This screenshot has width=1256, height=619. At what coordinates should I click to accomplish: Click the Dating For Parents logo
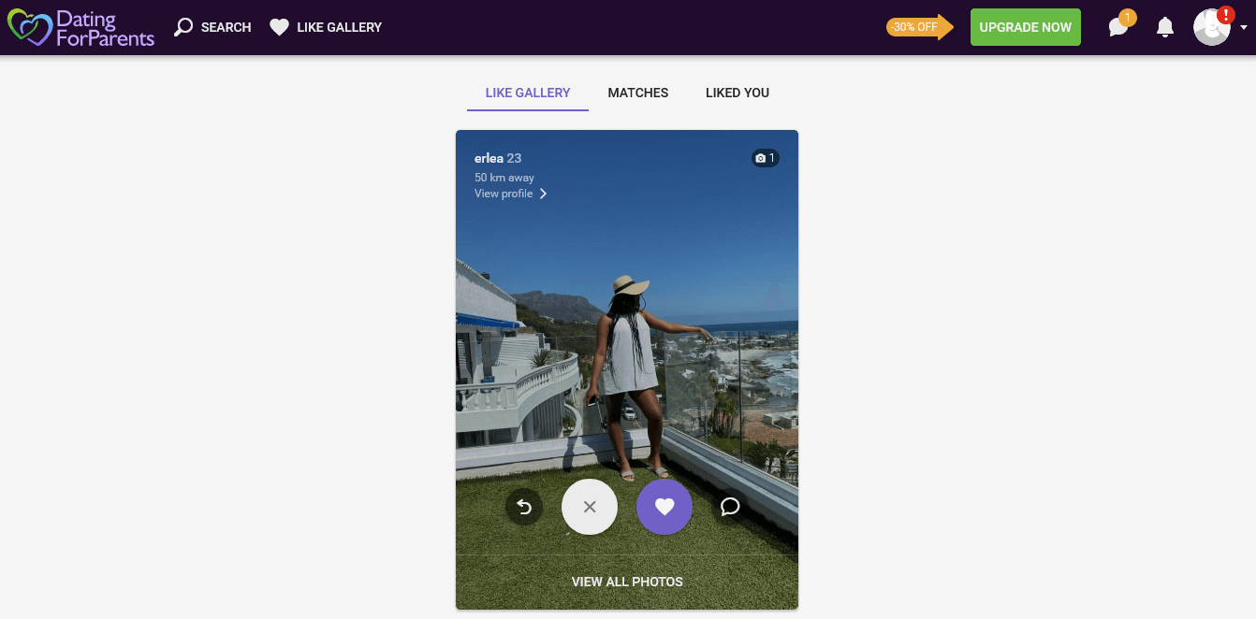[x=80, y=28]
